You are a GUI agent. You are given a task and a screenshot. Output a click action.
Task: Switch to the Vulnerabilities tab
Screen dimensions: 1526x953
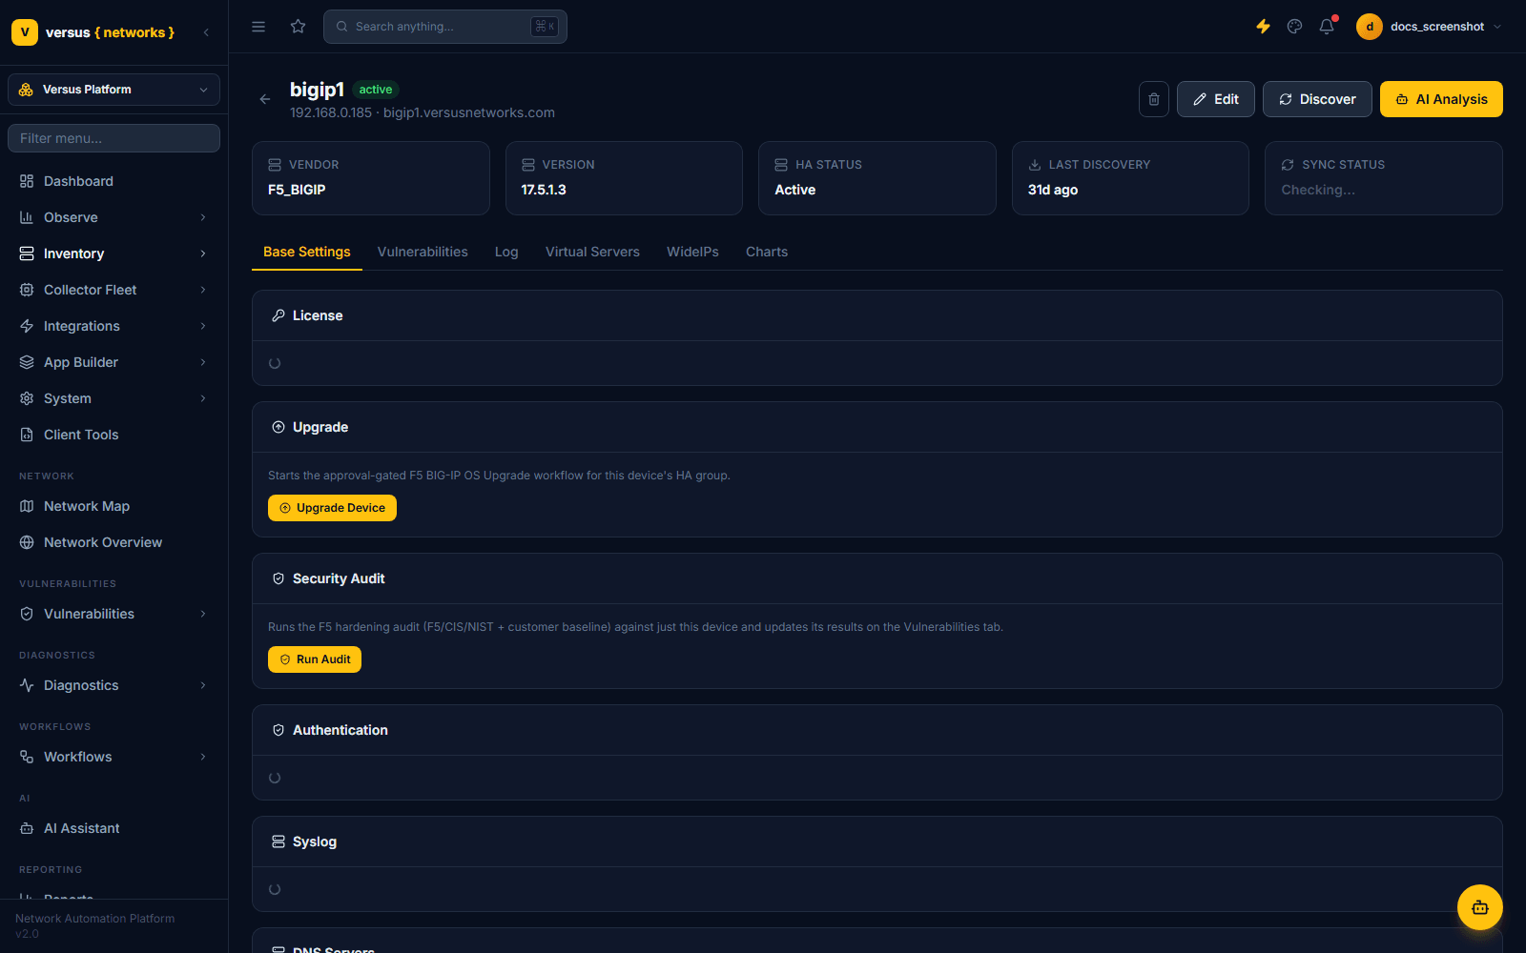point(423,252)
